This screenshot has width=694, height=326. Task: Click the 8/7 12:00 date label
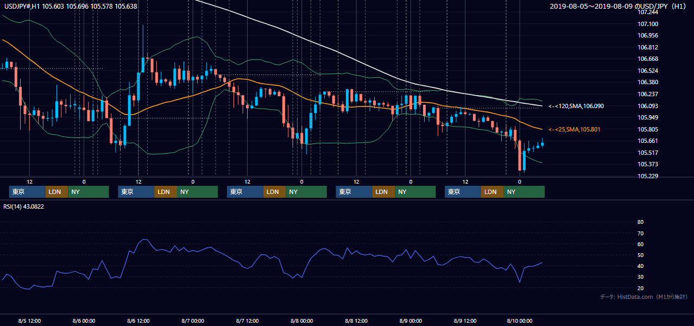click(x=247, y=321)
